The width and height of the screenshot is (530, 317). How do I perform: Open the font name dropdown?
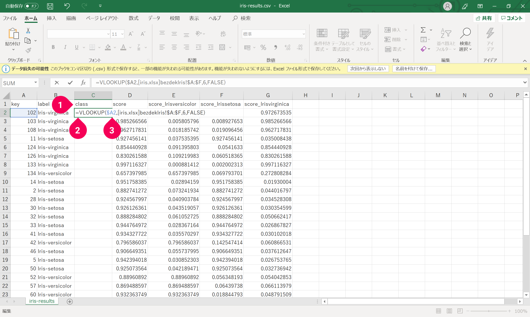pyautogui.click(x=108, y=34)
